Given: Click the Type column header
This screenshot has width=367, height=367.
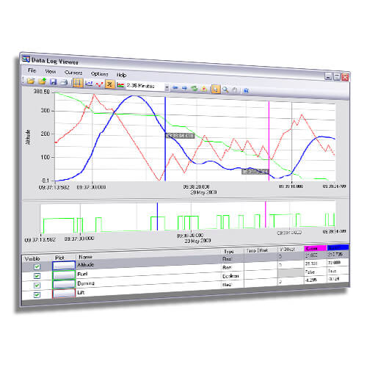Looking at the screenshot, I should point(228,252).
